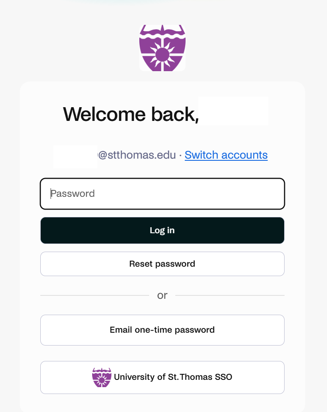Click the Welcome back heading
The width and height of the screenshot is (327, 412).
pyautogui.click(x=131, y=114)
